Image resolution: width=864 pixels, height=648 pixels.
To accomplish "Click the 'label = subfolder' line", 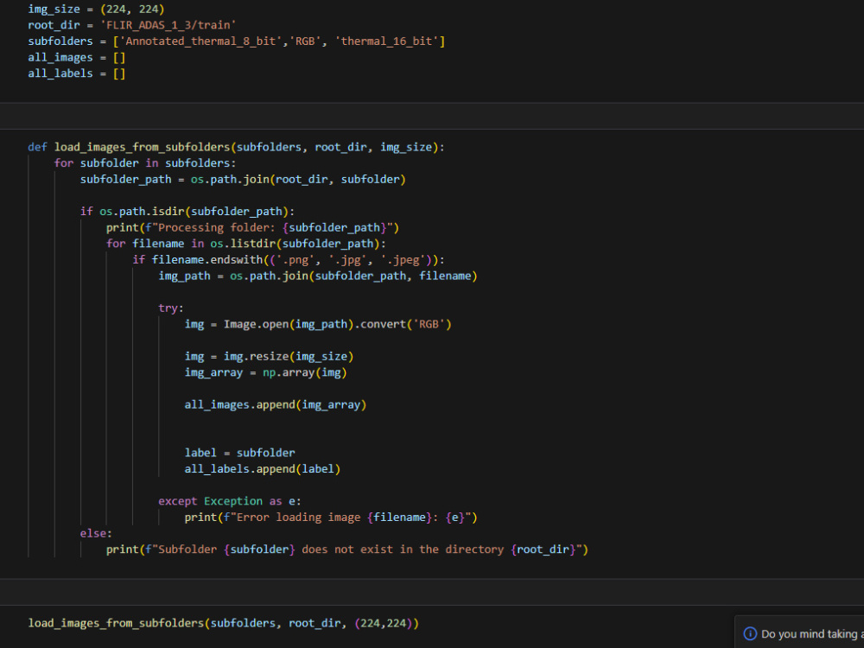I will point(239,453).
